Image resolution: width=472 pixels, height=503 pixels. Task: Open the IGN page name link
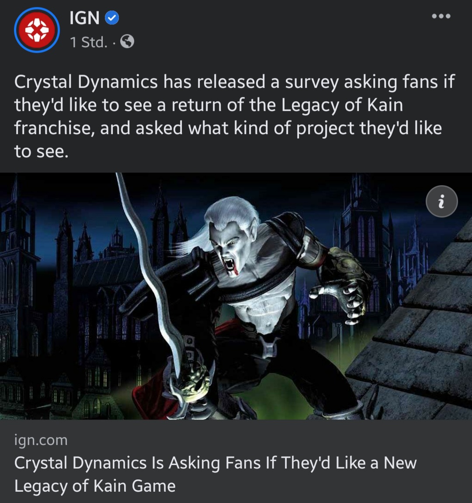[x=84, y=17]
